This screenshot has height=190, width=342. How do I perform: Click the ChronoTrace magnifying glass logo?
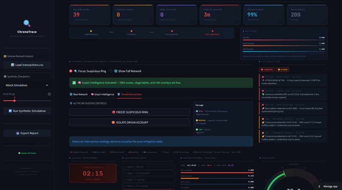pos(27,23)
